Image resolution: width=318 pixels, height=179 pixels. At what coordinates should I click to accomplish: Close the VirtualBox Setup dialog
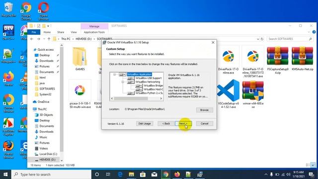pyautogui.click(x=213, y=42)
